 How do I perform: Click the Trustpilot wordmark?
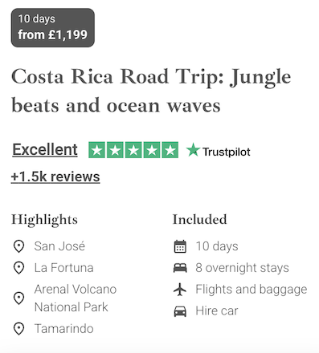pyautogui.click(x=227, y=152)
